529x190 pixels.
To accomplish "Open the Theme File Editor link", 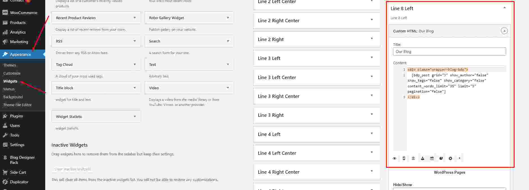I will 18,105.
